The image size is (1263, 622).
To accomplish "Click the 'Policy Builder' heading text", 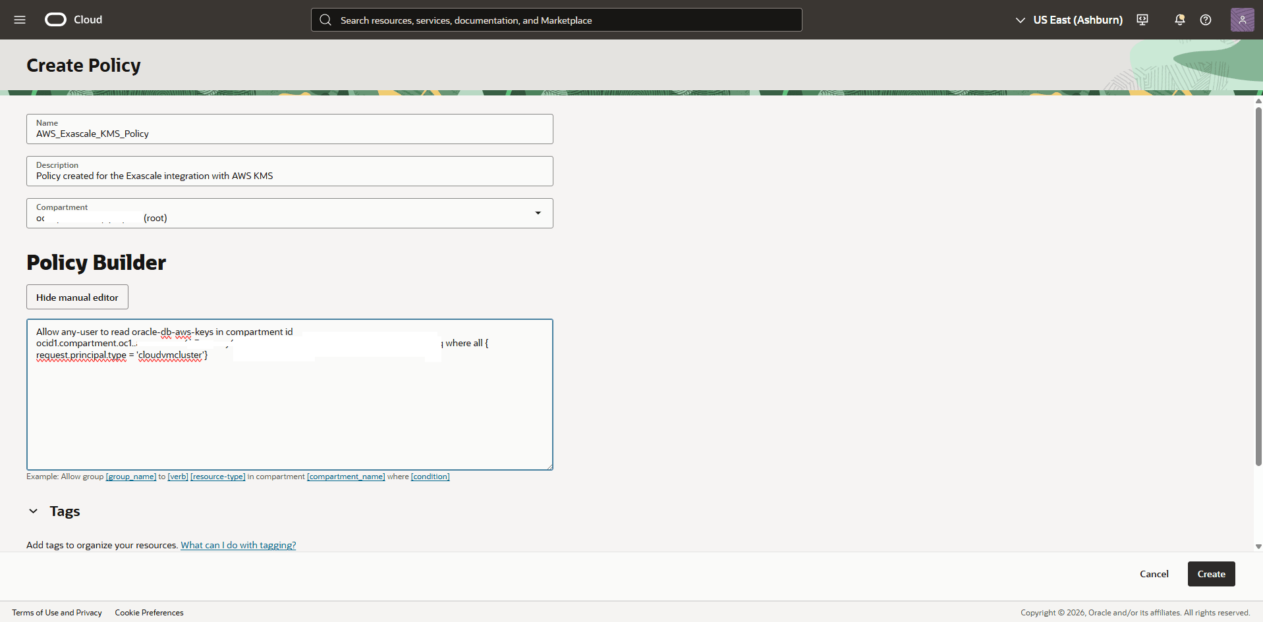I will tap(96, 263).
